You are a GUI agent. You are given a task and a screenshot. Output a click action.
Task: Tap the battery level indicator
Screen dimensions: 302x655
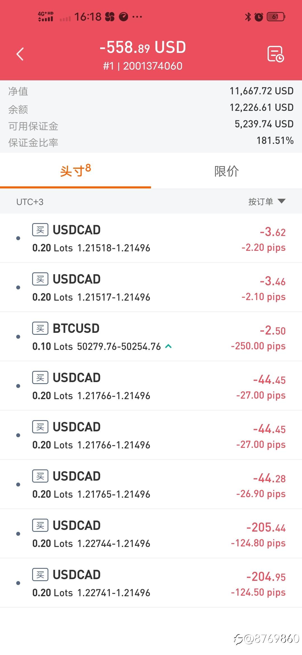(x=276, y=17)
